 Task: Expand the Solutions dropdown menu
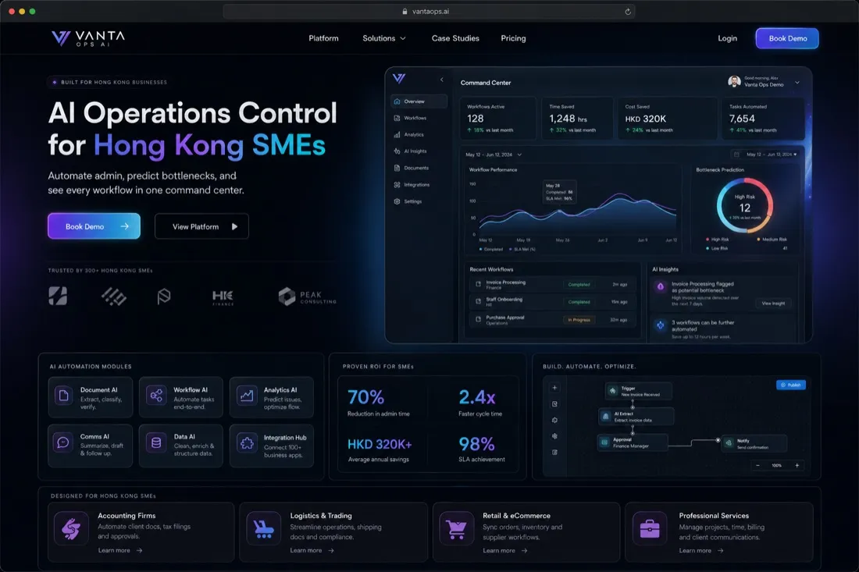(384, 38)
